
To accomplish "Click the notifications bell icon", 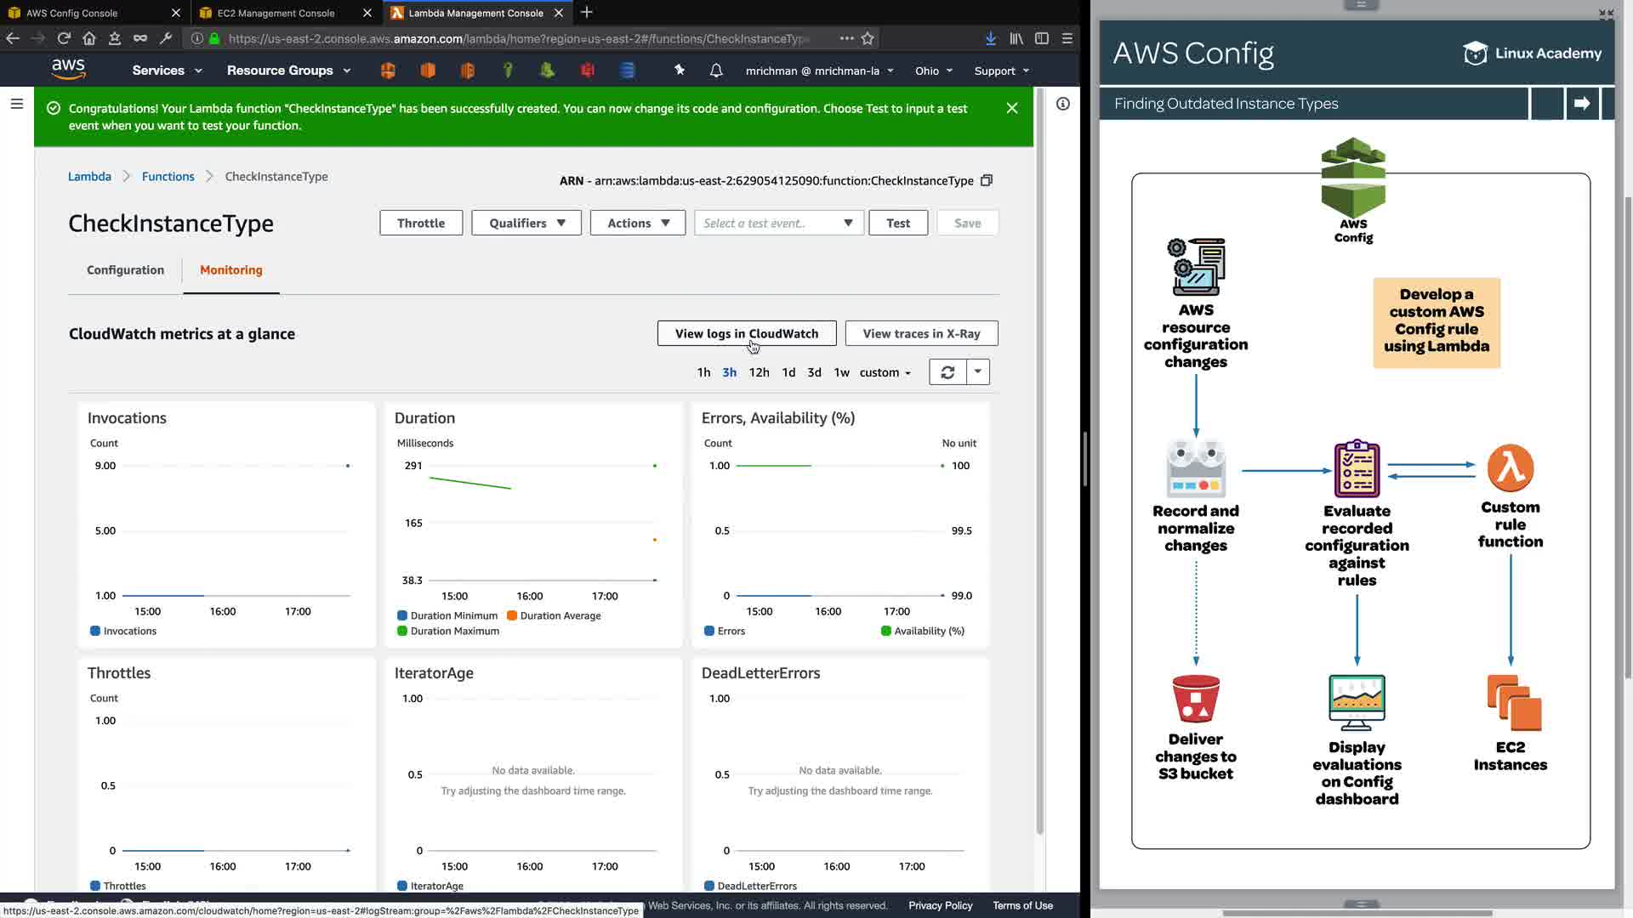I will (716, 71).
